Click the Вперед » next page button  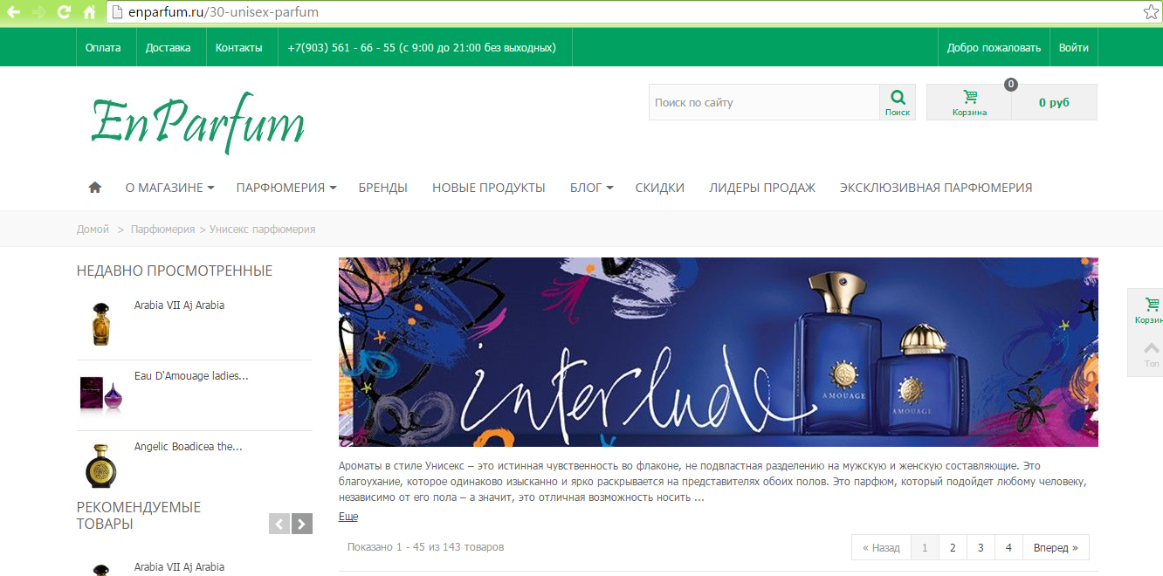(1056, 548)
